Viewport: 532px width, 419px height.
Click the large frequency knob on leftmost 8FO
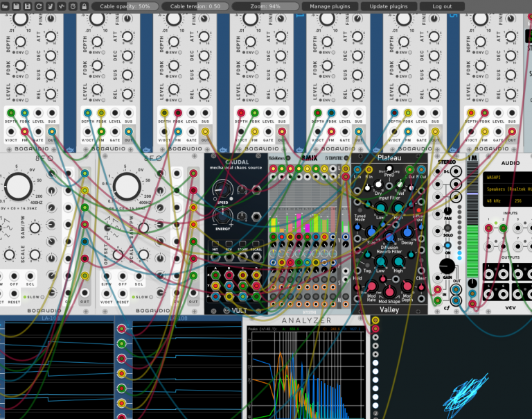pos(18,186)
